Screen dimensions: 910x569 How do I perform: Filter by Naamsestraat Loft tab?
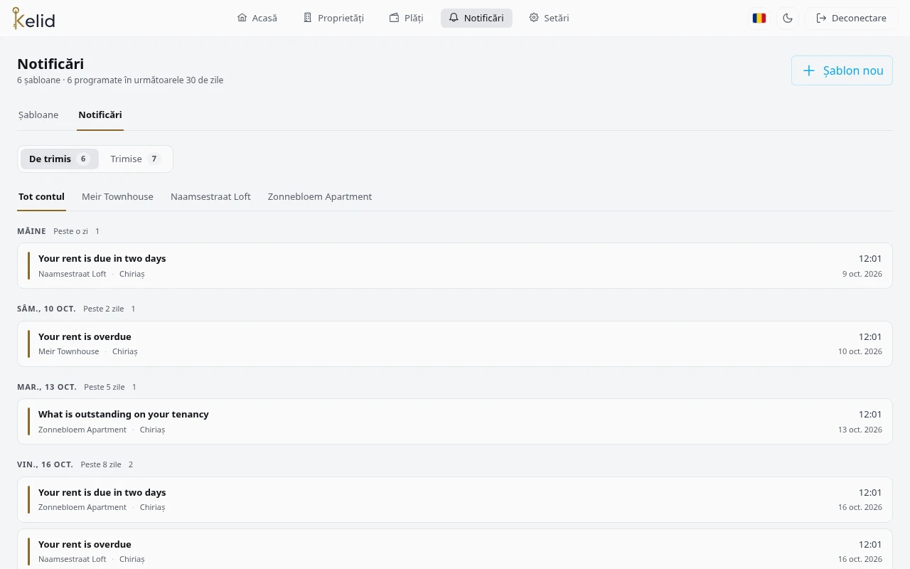point(210,196)
